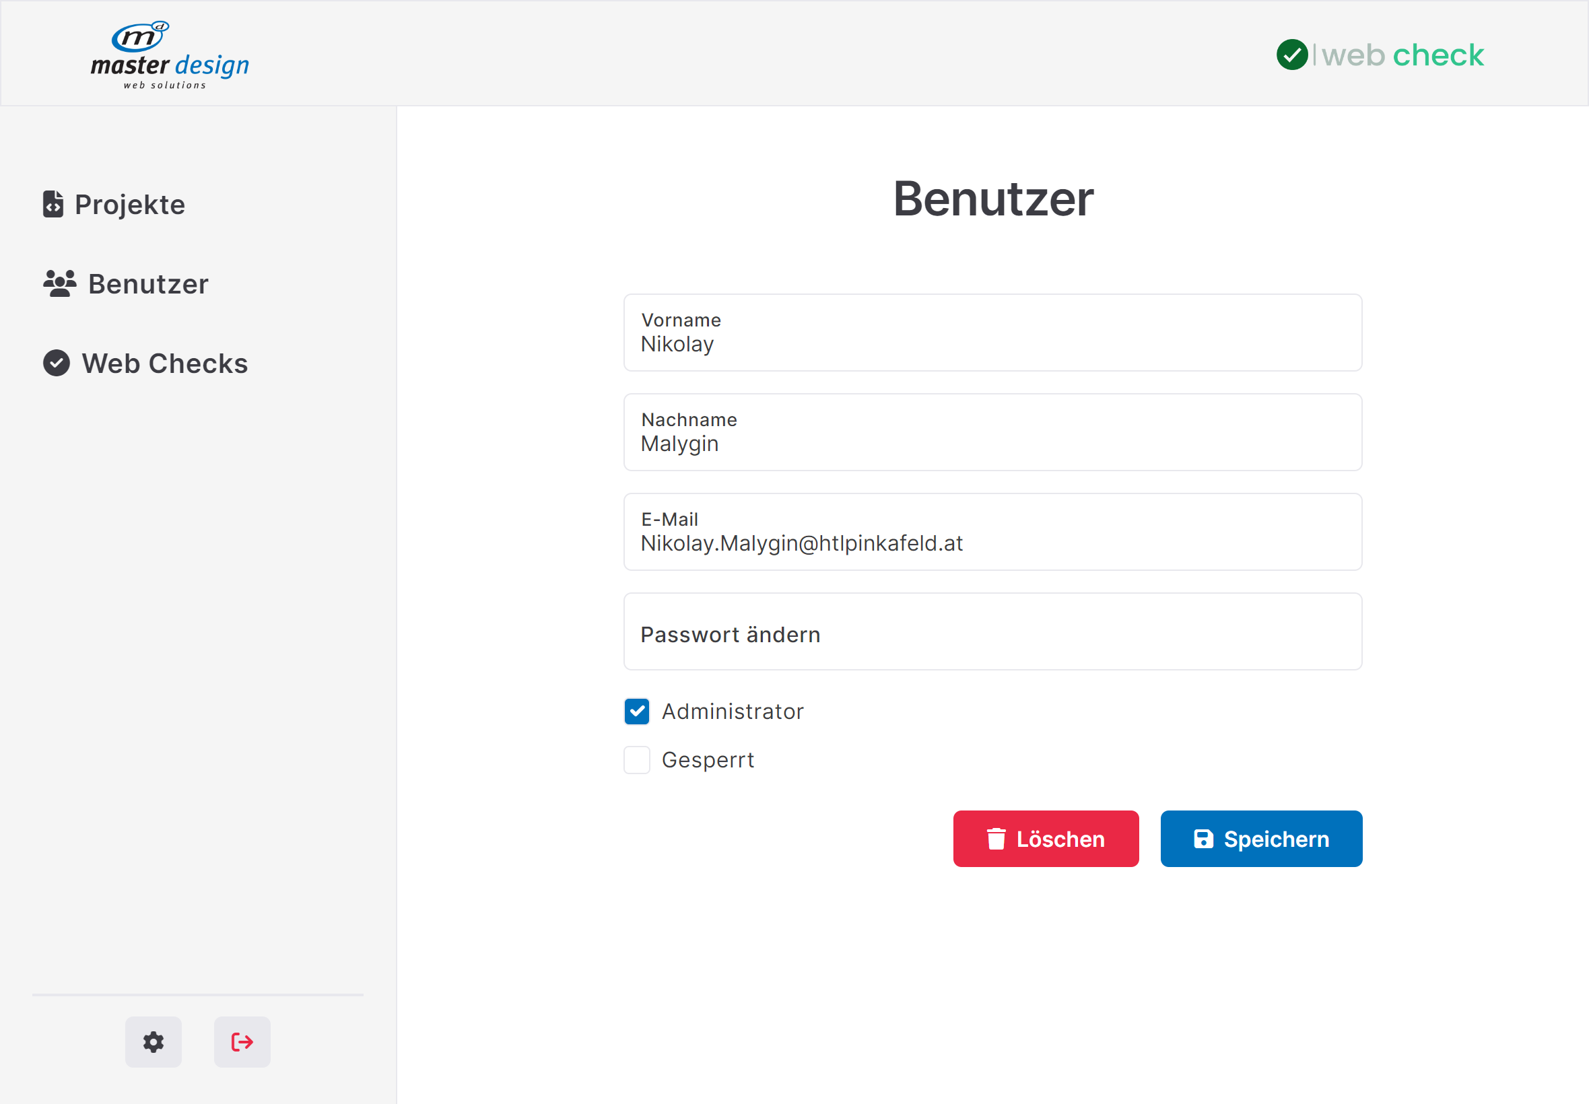Click the Gesperrt label text
Image resolution: width=1589 pixels, height=1104 pixels.
pos(707,759)
